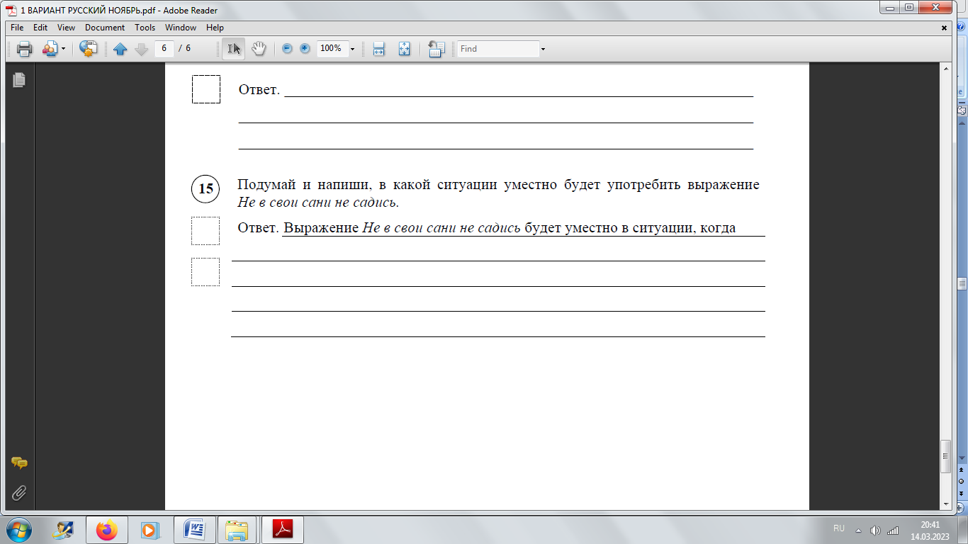Image resolution: width=968 pixels, height=544 pixels.
Task: Open the Tools menu
Action: 145,28
